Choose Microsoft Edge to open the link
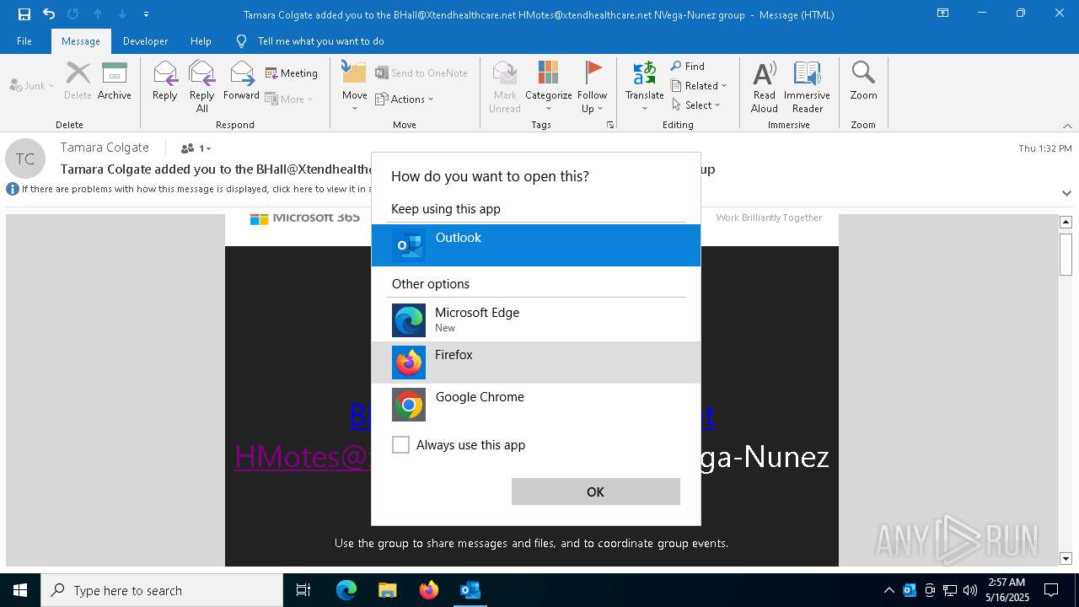The width and height of the screenshot is (1079, 607). tap(536, 320)
